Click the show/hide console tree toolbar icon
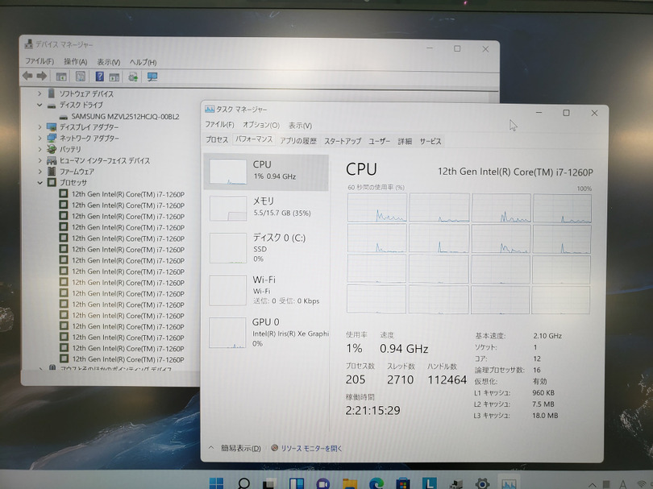 pos(61,77)
